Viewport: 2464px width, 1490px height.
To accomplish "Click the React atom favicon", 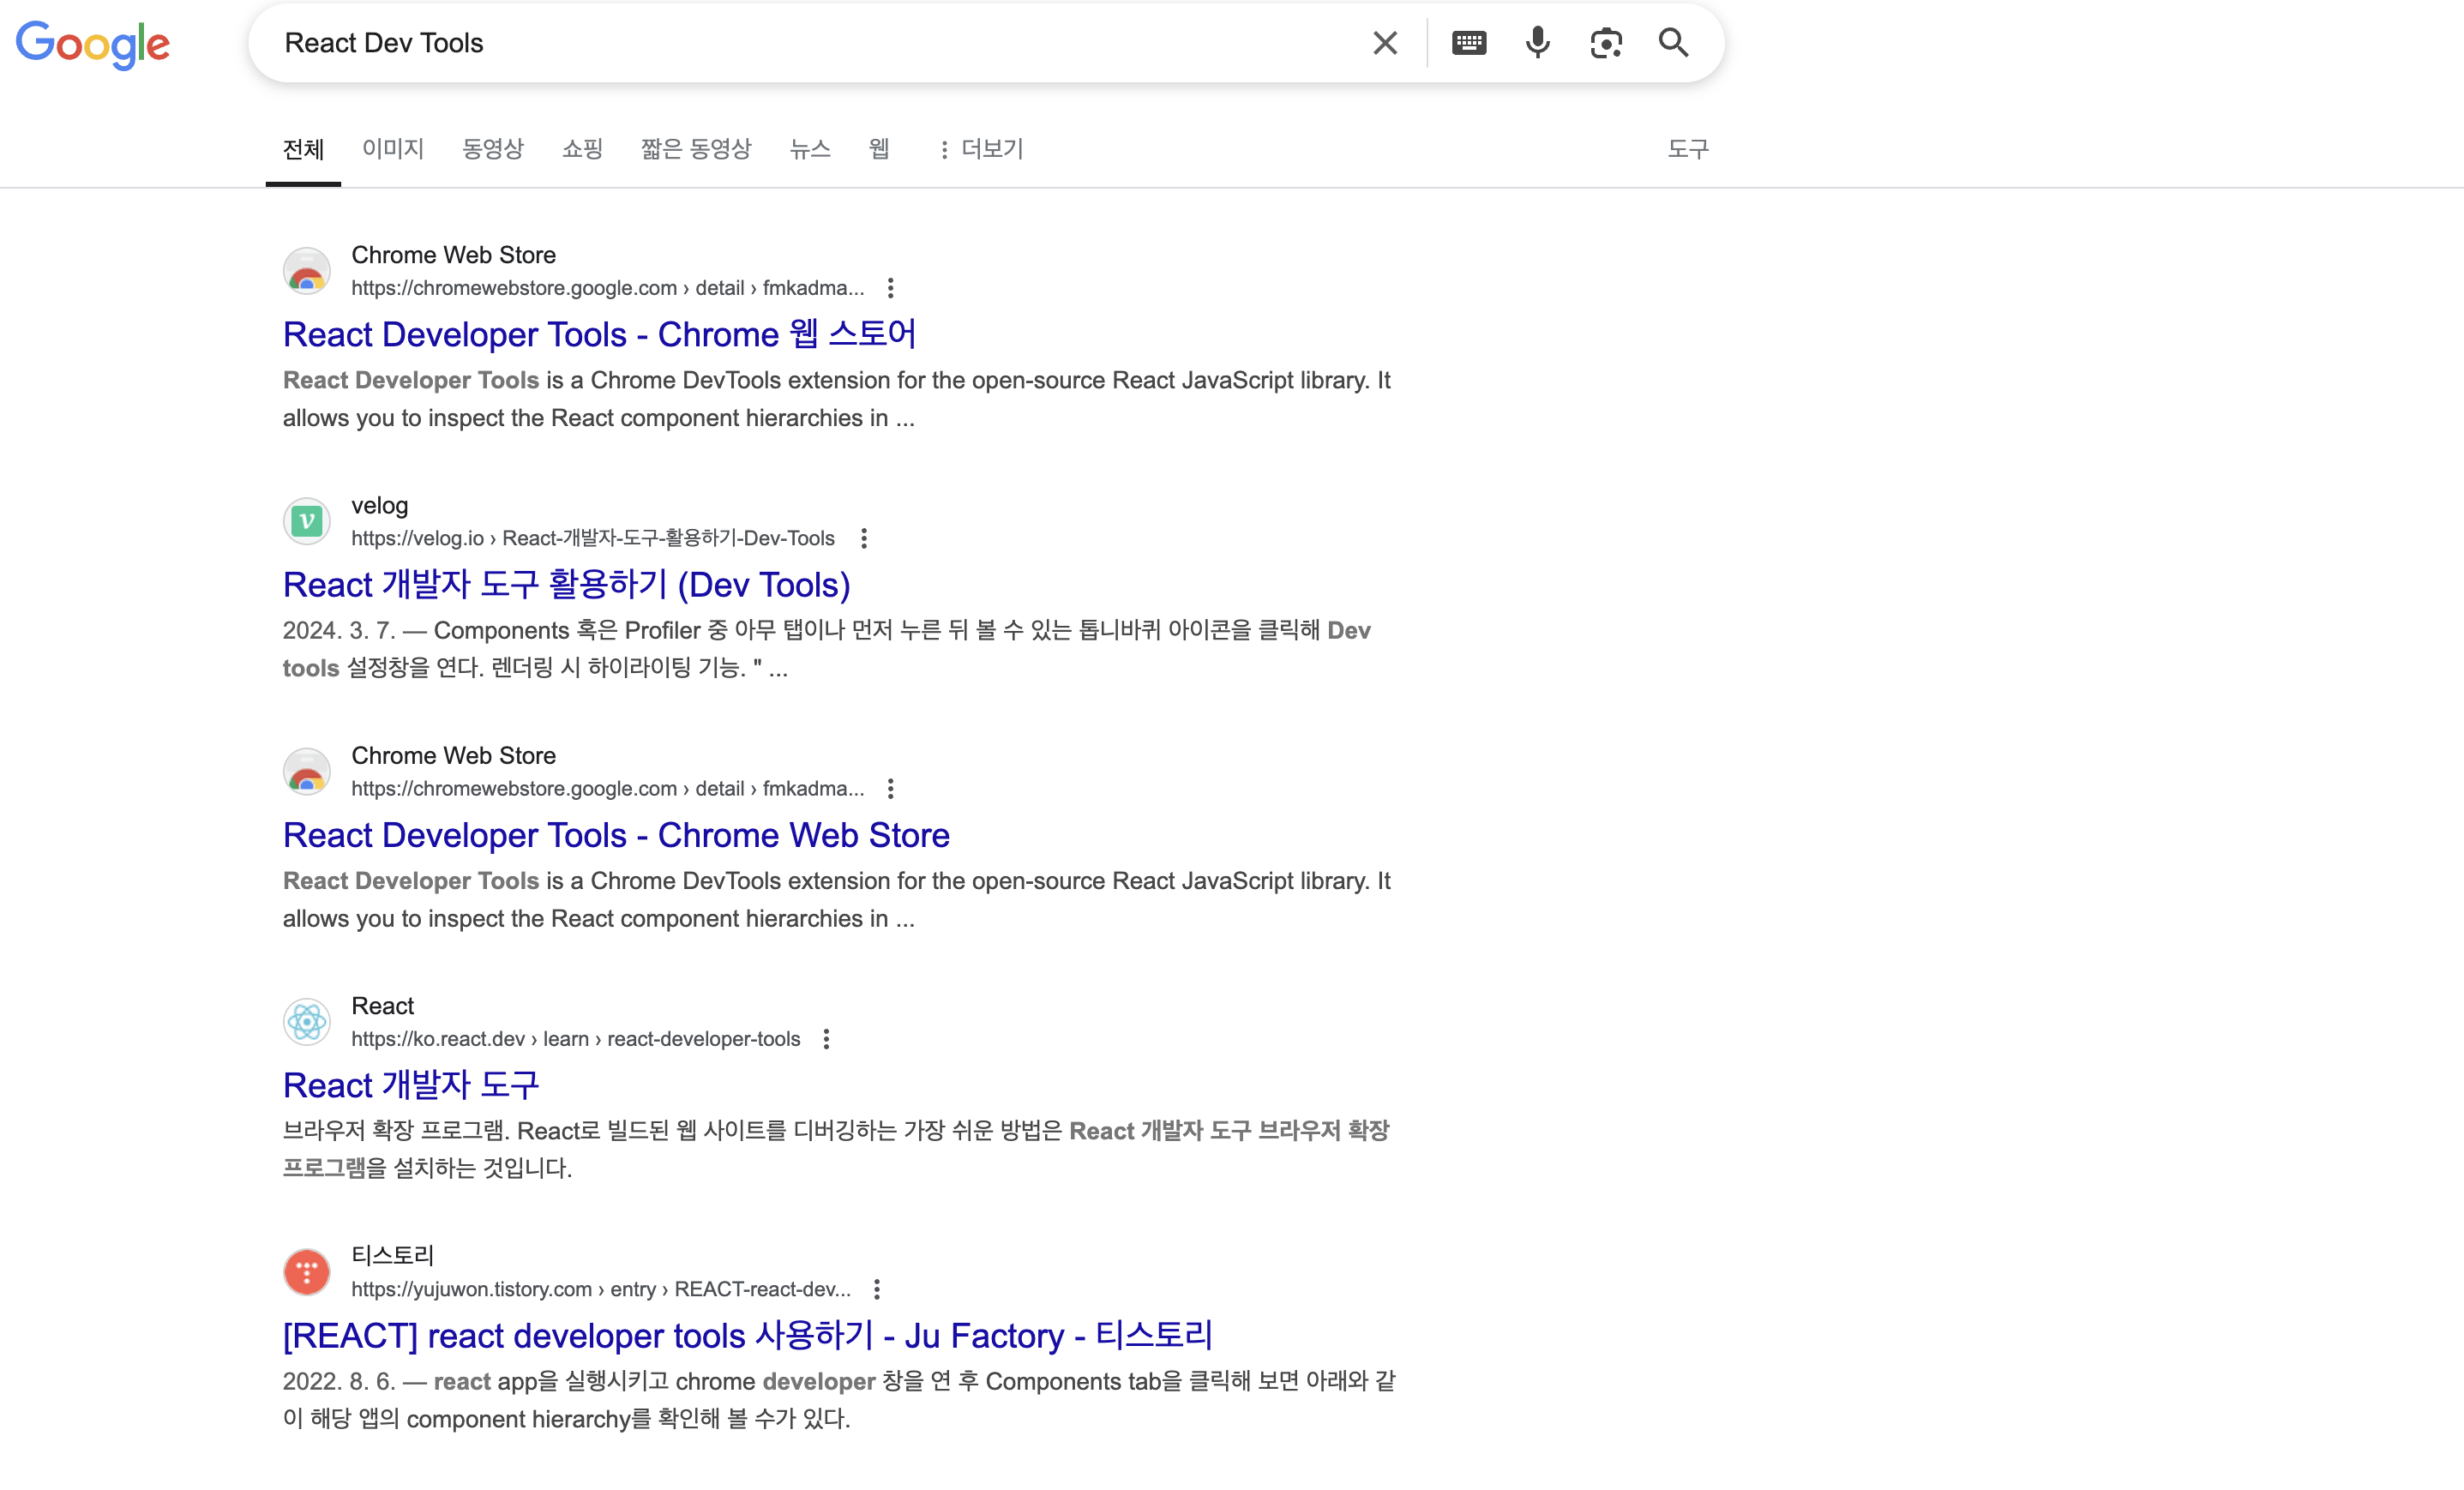I will (x=307, y=1022).
